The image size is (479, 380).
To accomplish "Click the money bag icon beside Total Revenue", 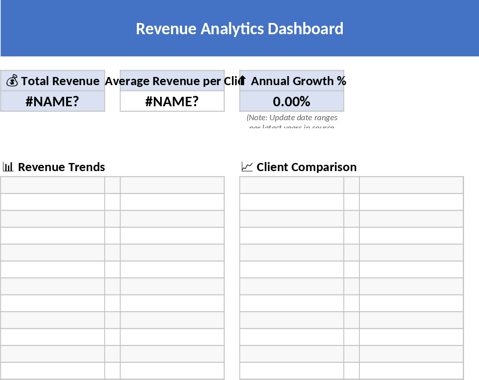I will 12,81.
